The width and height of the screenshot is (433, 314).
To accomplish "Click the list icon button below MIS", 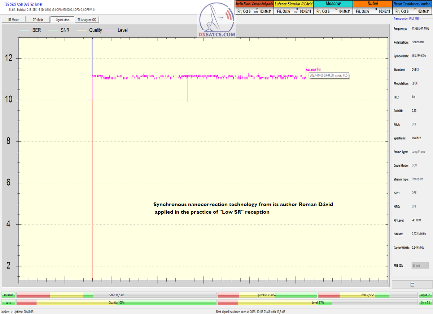I will click(x=412, y=284).
